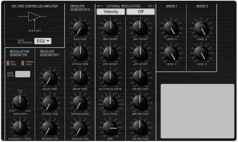Click the Mixer 1 Level A knob

(x=171, y=28)
